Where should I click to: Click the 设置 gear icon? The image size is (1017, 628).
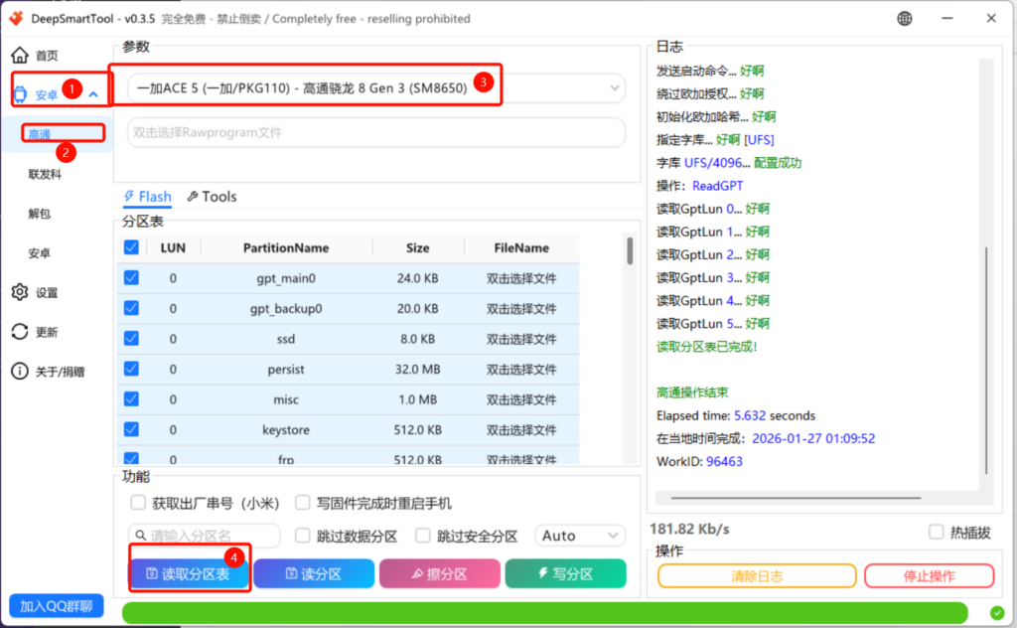(x=20, y=292)
